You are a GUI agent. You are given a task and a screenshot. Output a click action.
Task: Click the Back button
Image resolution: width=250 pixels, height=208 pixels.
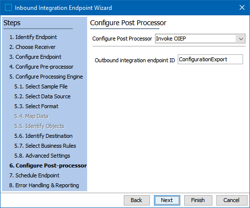click(x=137, y=200)
